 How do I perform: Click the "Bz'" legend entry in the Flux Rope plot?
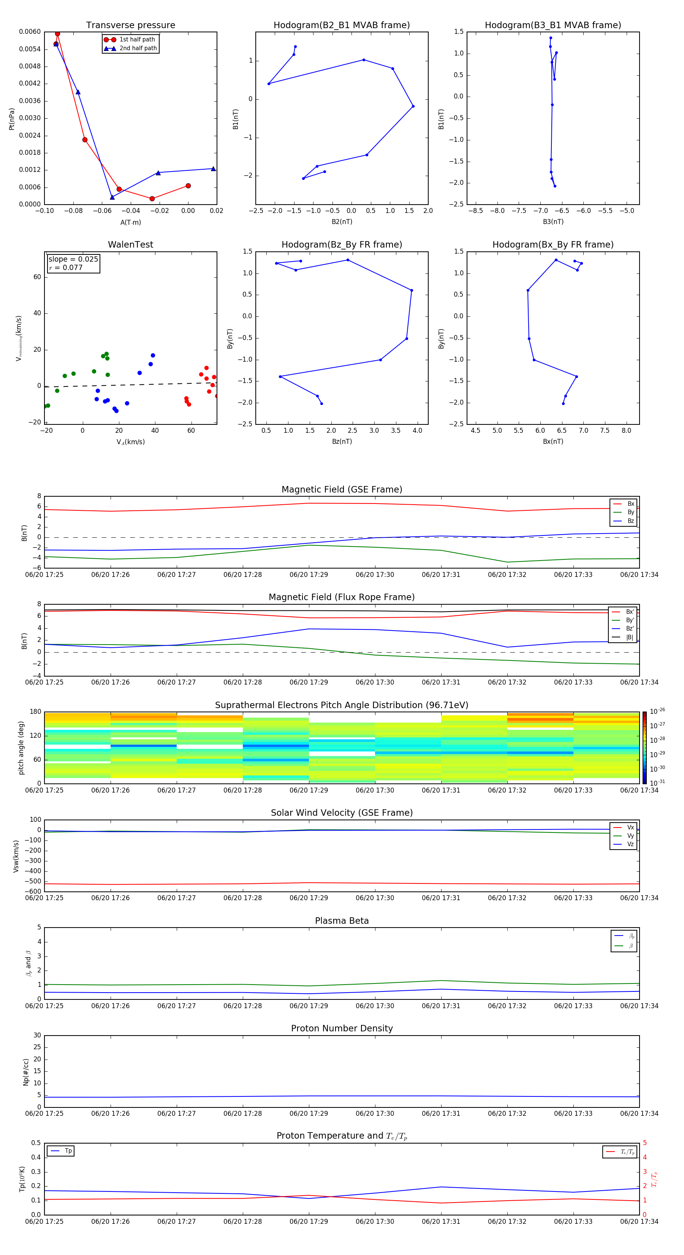point(623,629)
